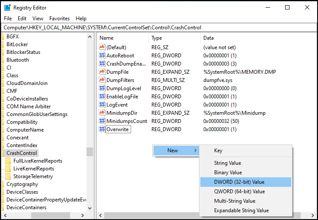The width and height of the screenshot is (318, 220).
Task: Select the DeviceClasses tree key
Action: (x=22, y=192)
